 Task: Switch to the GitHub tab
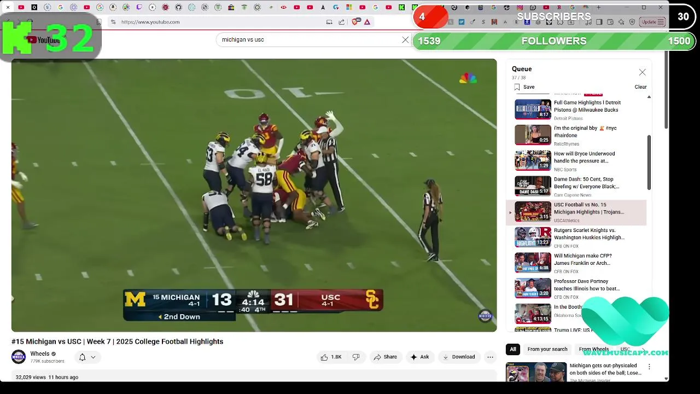pyautogui.click(x=178, y=7)
